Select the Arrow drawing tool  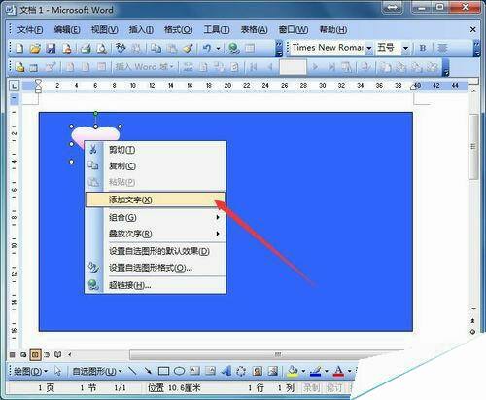[x=148, y=370]
